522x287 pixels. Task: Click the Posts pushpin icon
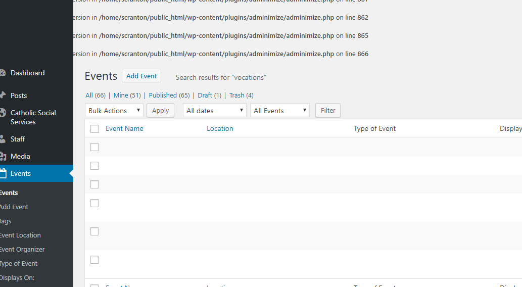pos(3,95)
